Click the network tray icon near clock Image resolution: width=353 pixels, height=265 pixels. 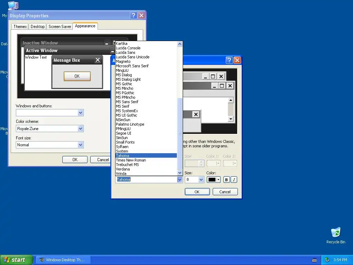click(x=327, y=260)
